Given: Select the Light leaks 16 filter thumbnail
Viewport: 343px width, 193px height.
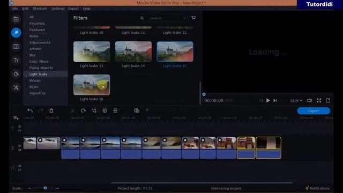Looking at the screenshot, I should [92, 85].
